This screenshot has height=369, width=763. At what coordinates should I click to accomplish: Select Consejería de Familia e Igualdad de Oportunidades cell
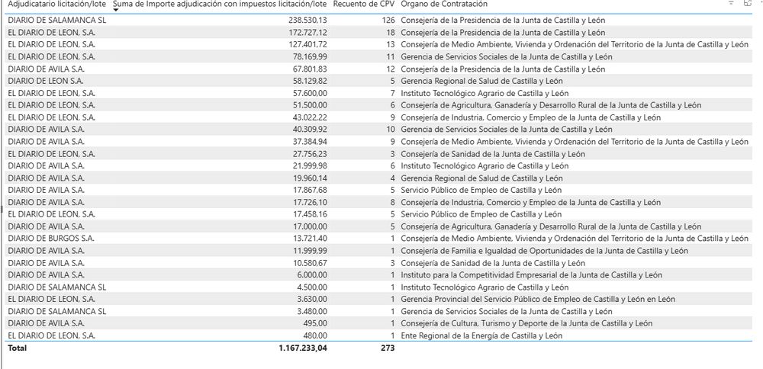545,250
